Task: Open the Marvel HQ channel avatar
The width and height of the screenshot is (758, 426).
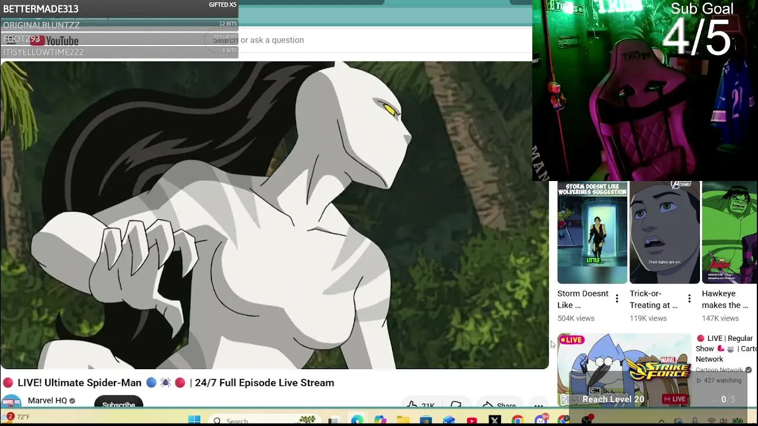Action: (11, 401)
